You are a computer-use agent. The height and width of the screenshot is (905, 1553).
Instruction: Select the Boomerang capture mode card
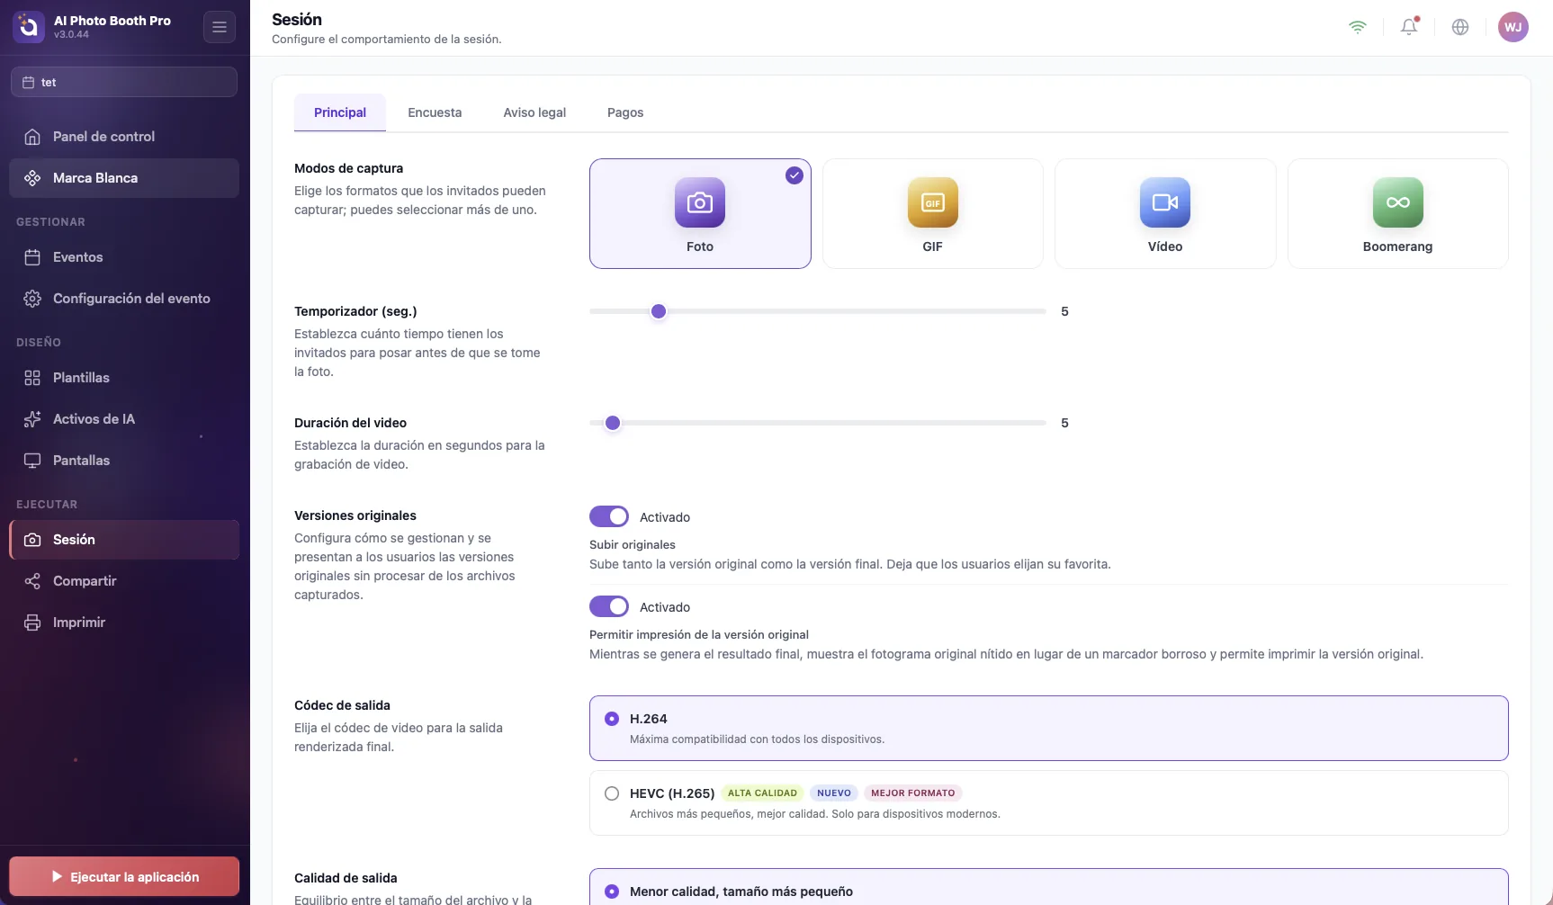tap(1397, 214)
